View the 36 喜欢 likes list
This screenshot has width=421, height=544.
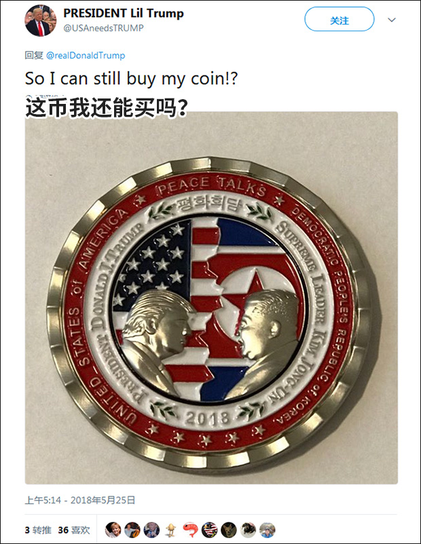coord(74,530)
